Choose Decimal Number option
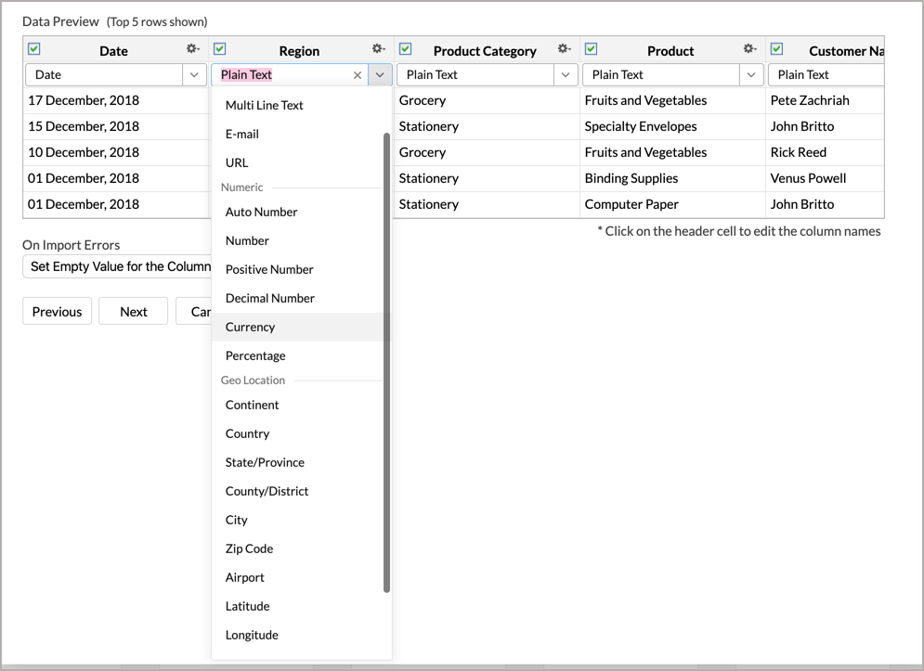 click(297, 298)
